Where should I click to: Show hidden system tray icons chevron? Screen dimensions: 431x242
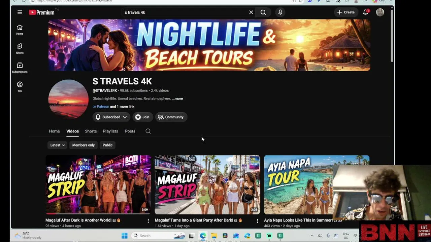[x=312, y=236]
